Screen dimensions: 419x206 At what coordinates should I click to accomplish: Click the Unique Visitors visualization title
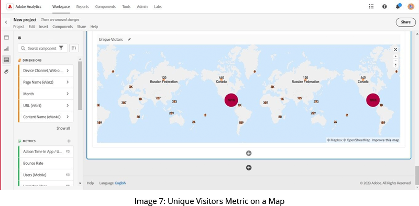111,40
